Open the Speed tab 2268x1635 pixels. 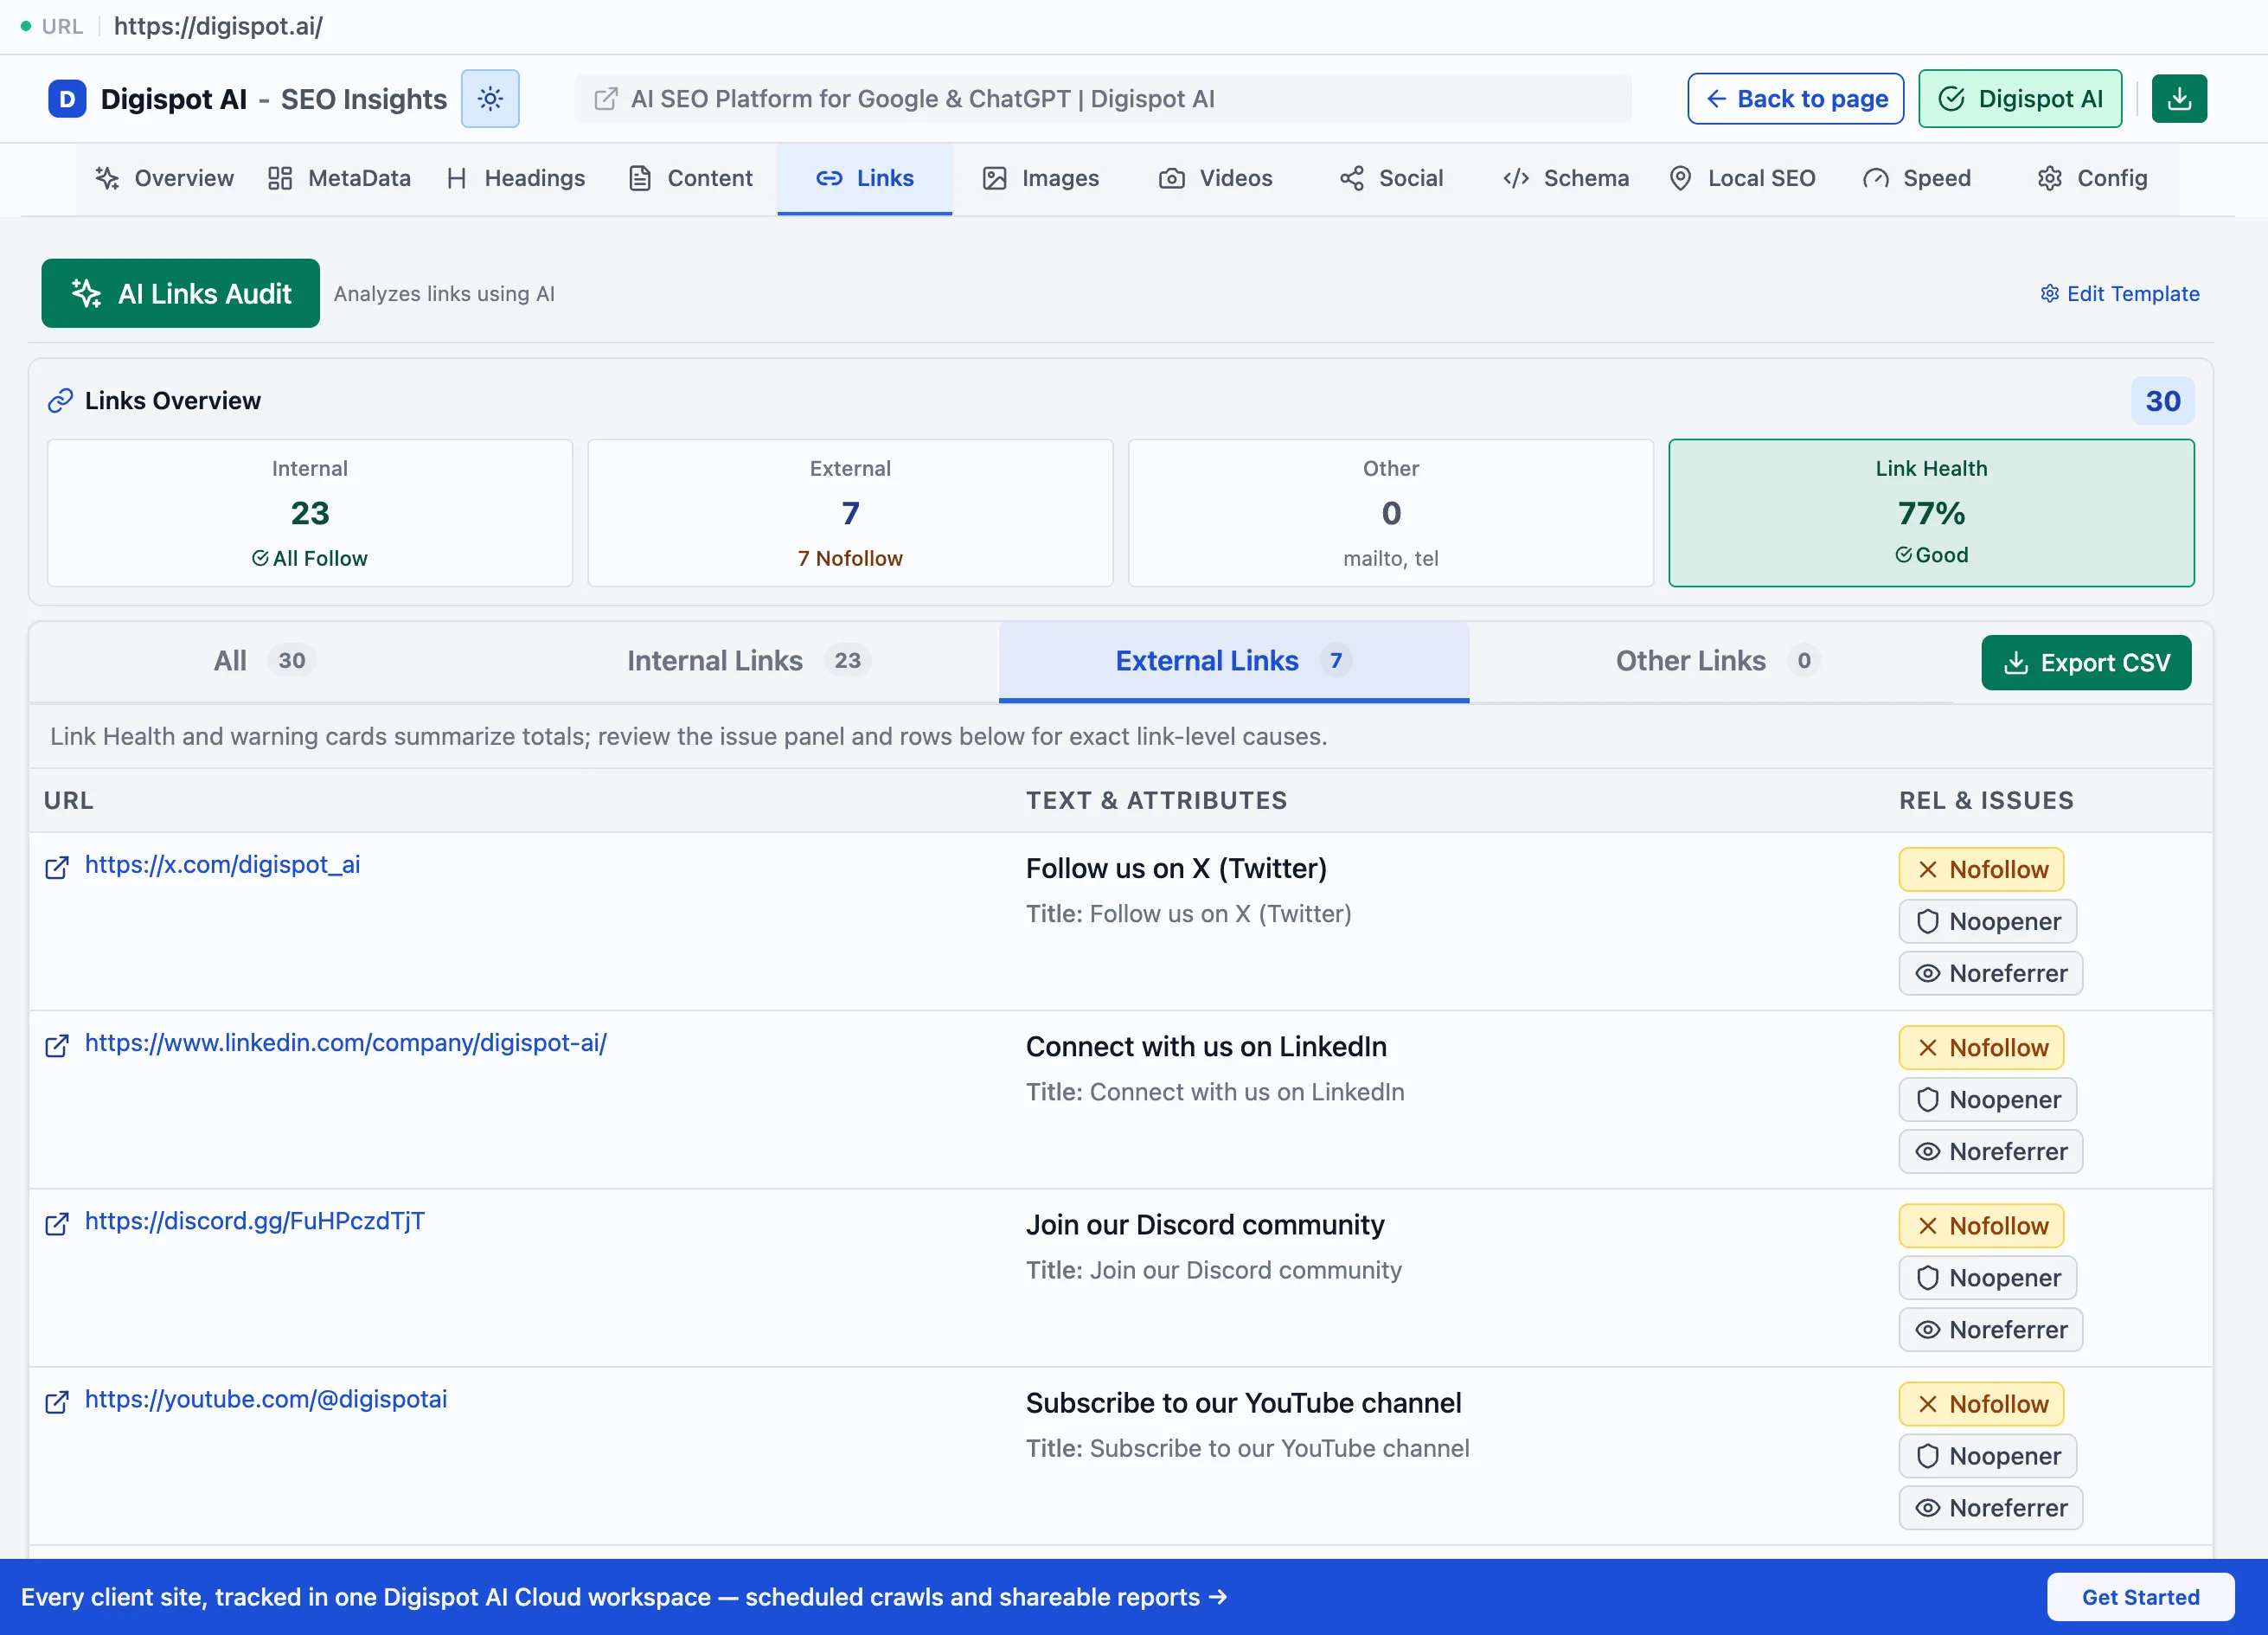(1917, 178)
